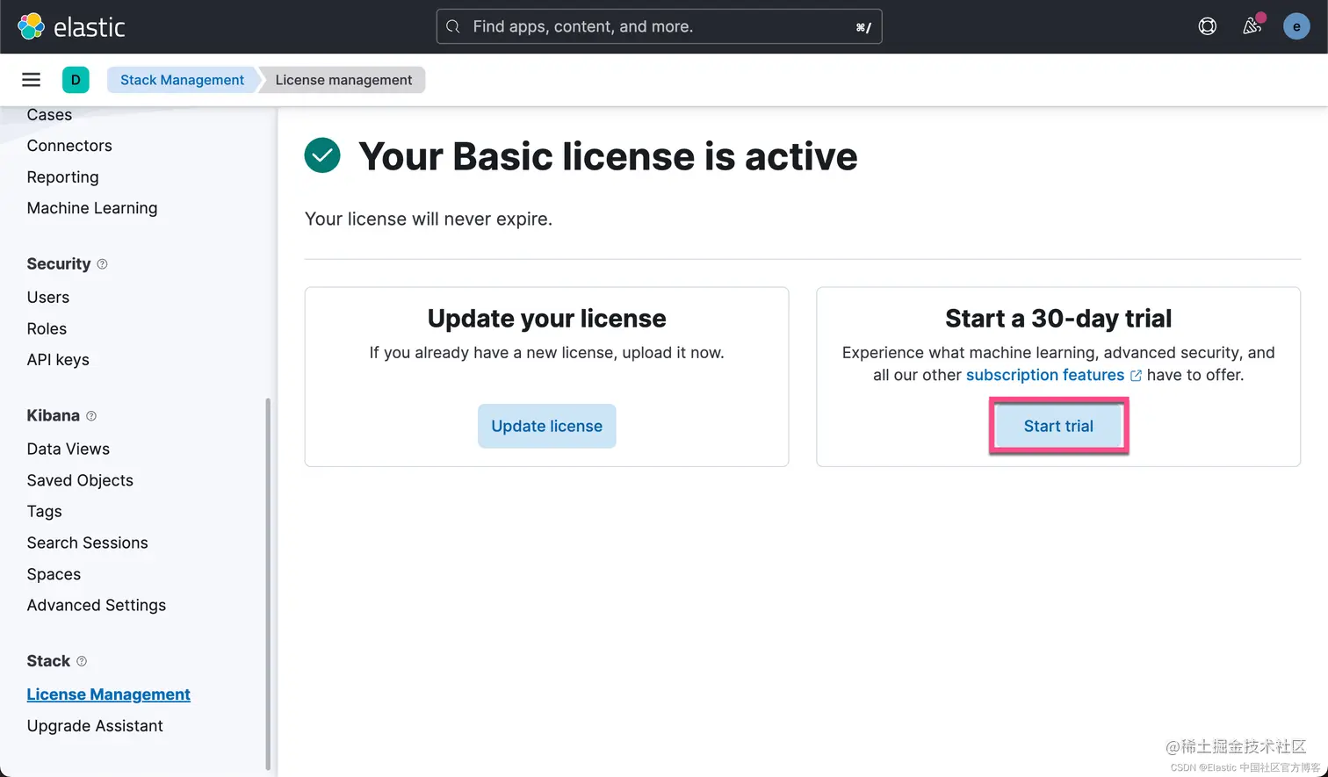This screenshot has height=777, width=1328.
Task: Click the Stack section heading
Action: pos(48,661)
